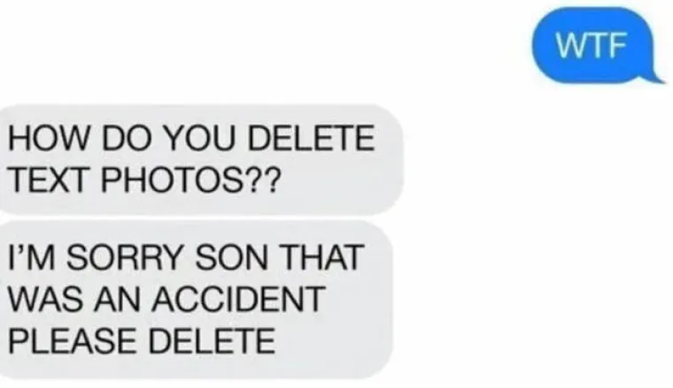Image resolution: width=673 pixels, height=388 pixels.
Task: Select the HOW DO YOU DELETE TEXT PHOTOS message
Action: pyautogui.click(x=201, y=159)
